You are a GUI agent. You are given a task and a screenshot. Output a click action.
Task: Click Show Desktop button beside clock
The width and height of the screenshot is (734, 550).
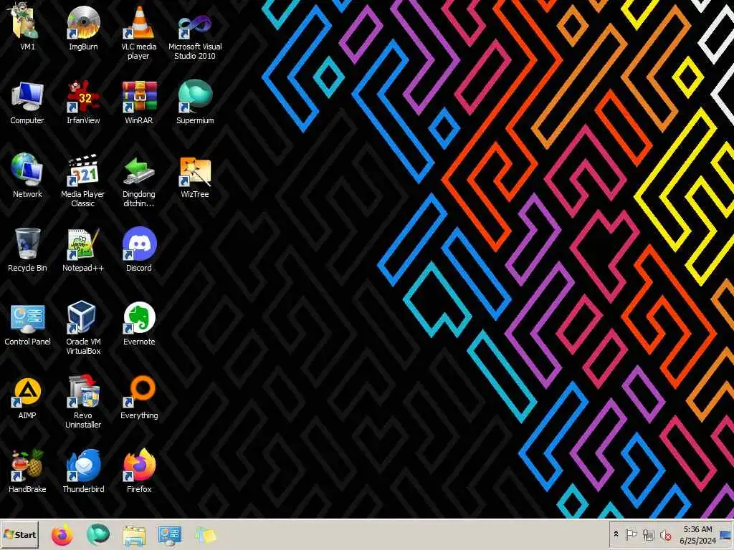click(x=727, y=534)
